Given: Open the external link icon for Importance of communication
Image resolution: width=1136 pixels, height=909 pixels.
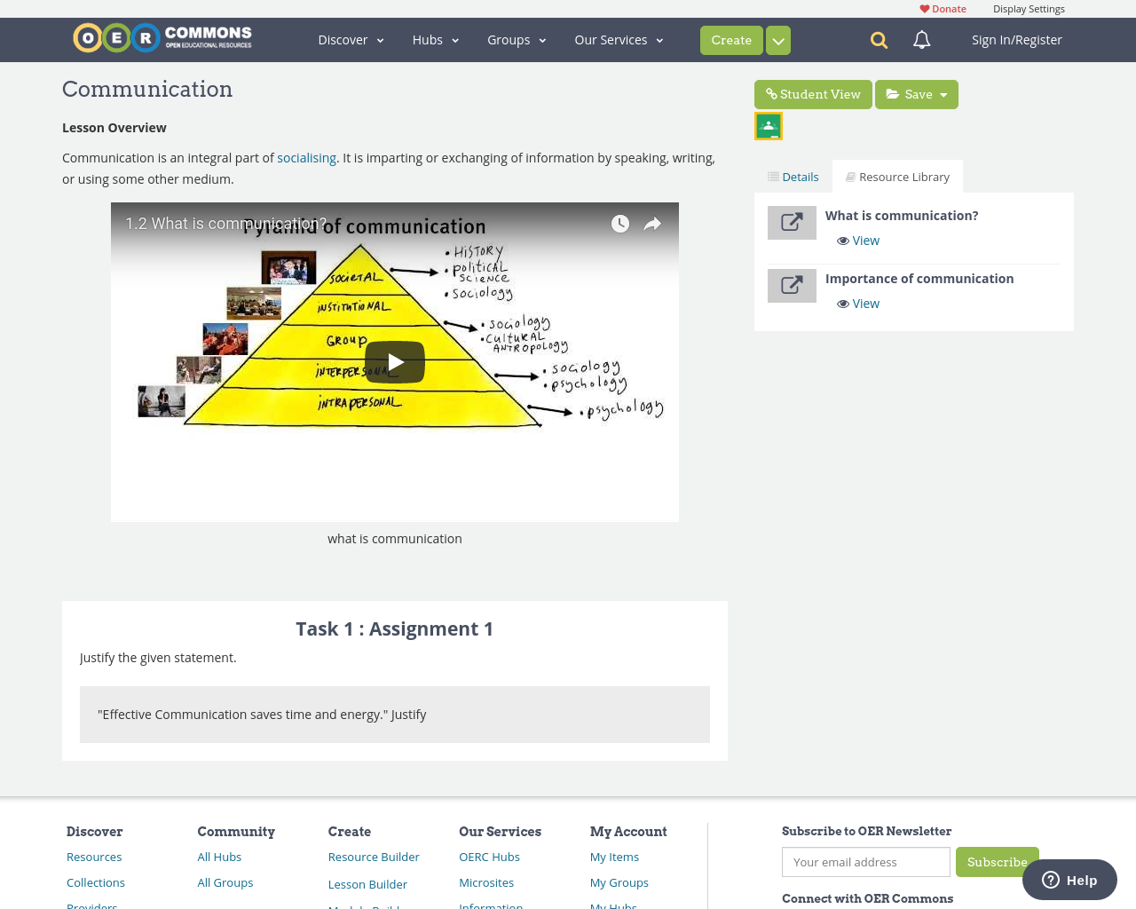Looking at the screenshot, I should pyautogui.click(x=792, y=286).
